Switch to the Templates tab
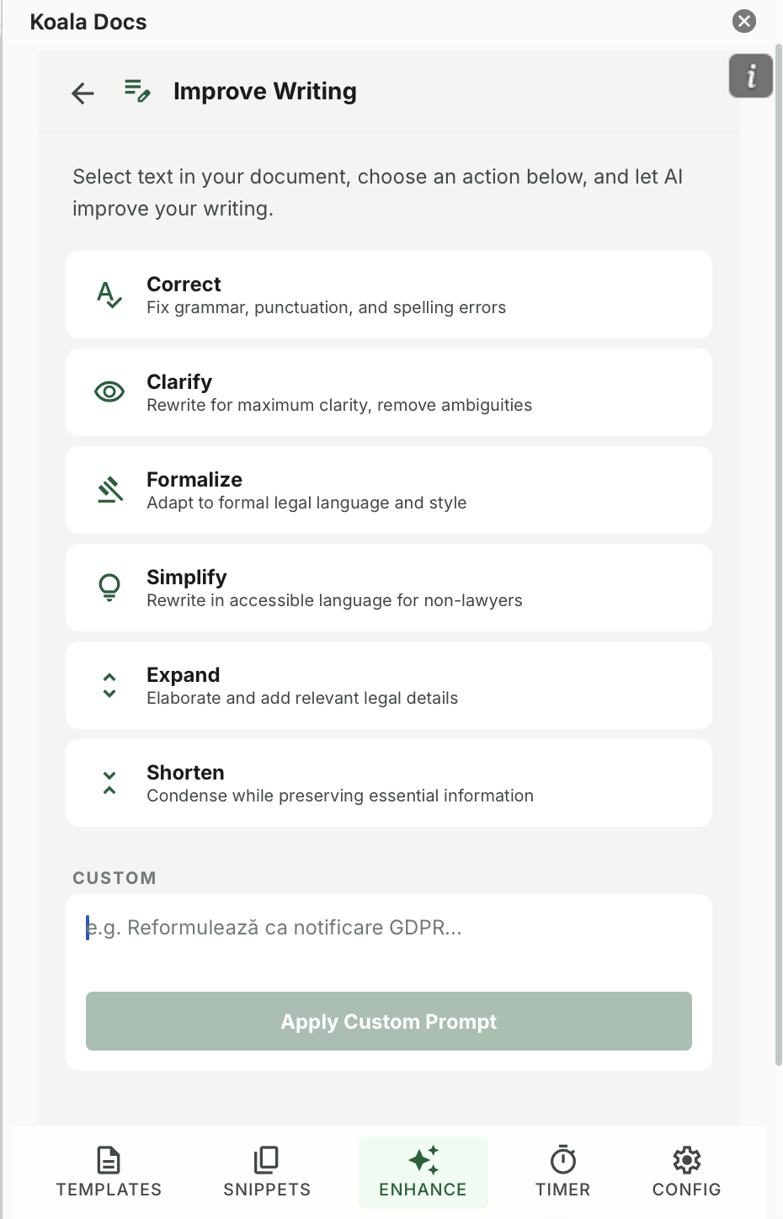The image size is (783, 1219). (109, 1172)
